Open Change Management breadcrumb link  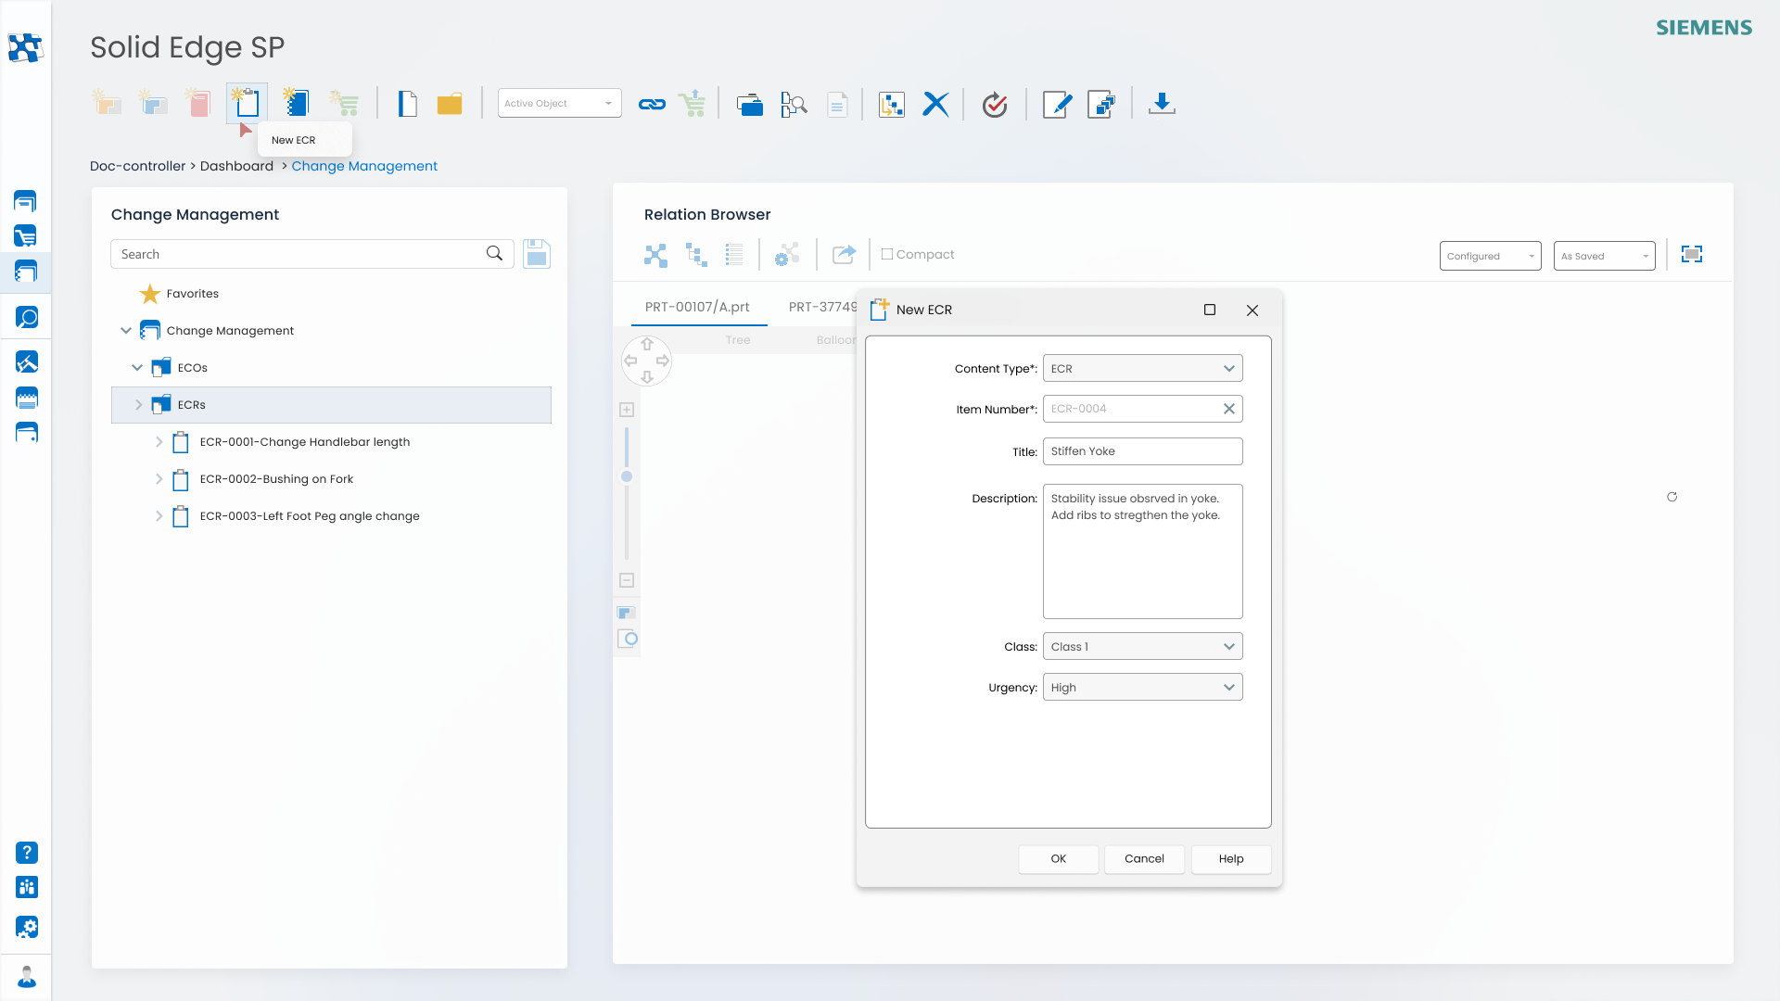pos(364,166)
